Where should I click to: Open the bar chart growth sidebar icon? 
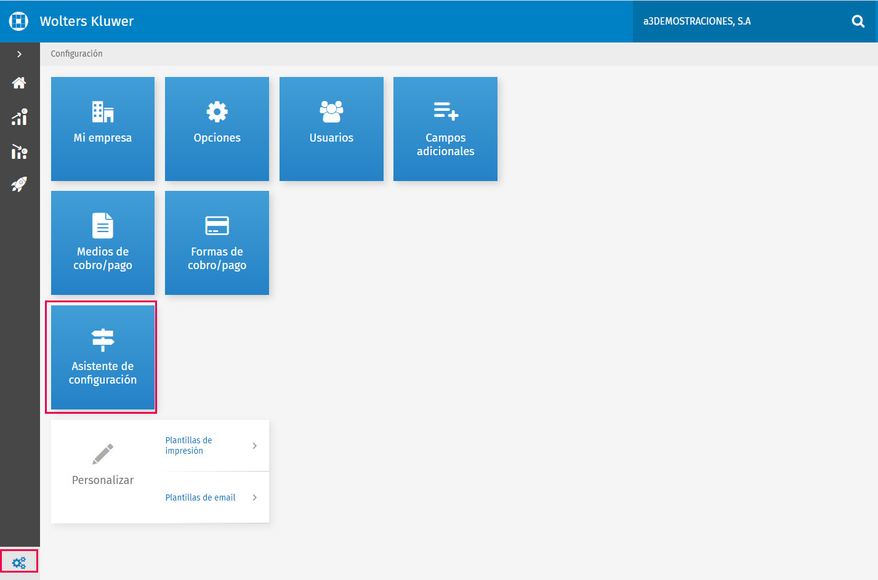click(19, 117)
